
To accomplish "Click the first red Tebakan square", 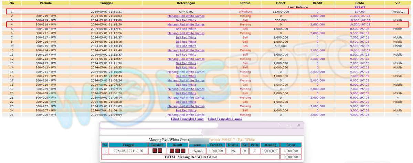I will coord(155,151).
